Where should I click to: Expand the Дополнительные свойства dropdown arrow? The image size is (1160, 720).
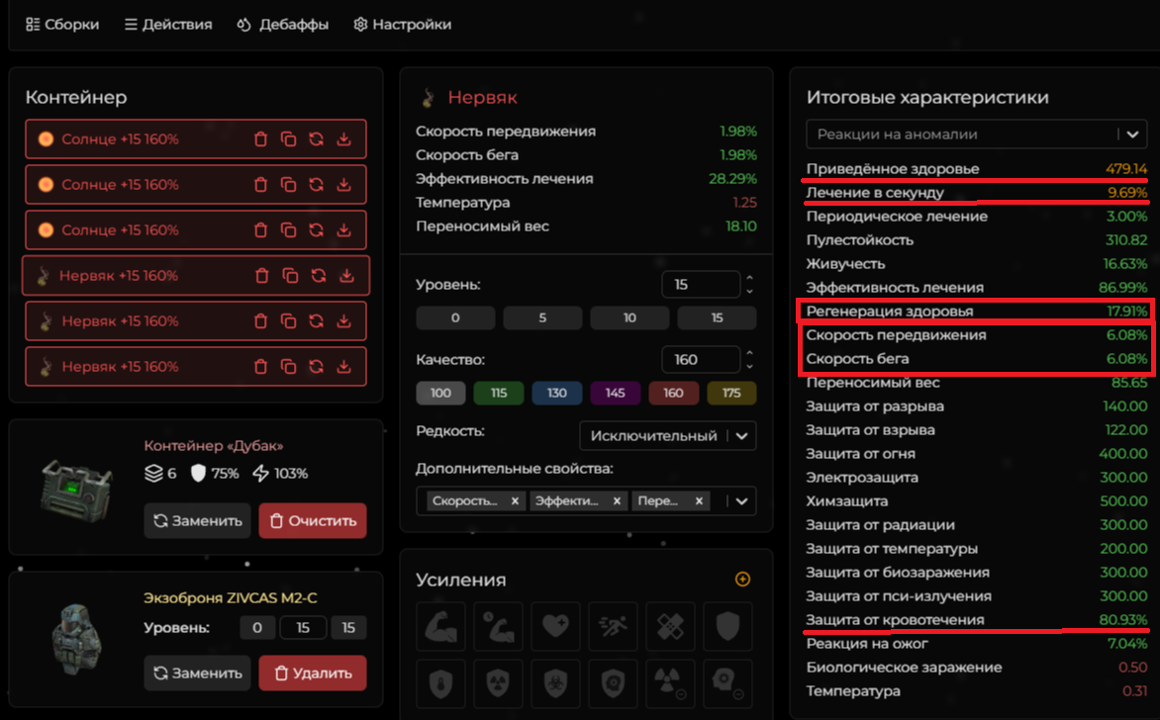[740, 501]
